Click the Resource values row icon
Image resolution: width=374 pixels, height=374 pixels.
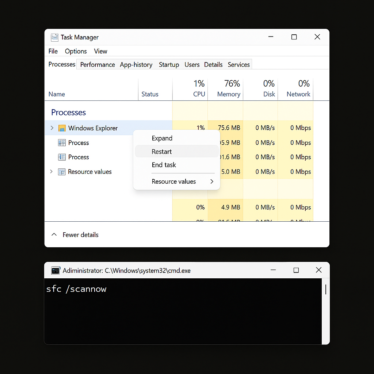click(62, 172)
